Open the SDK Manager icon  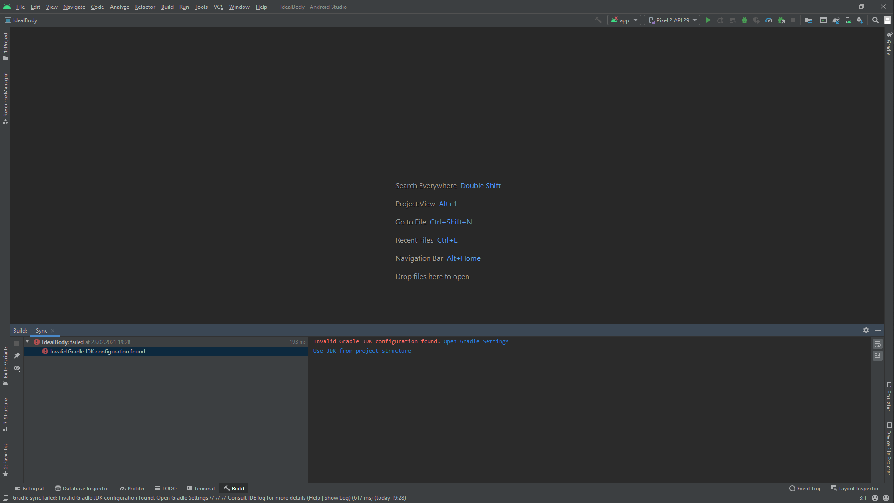(860, 20)
